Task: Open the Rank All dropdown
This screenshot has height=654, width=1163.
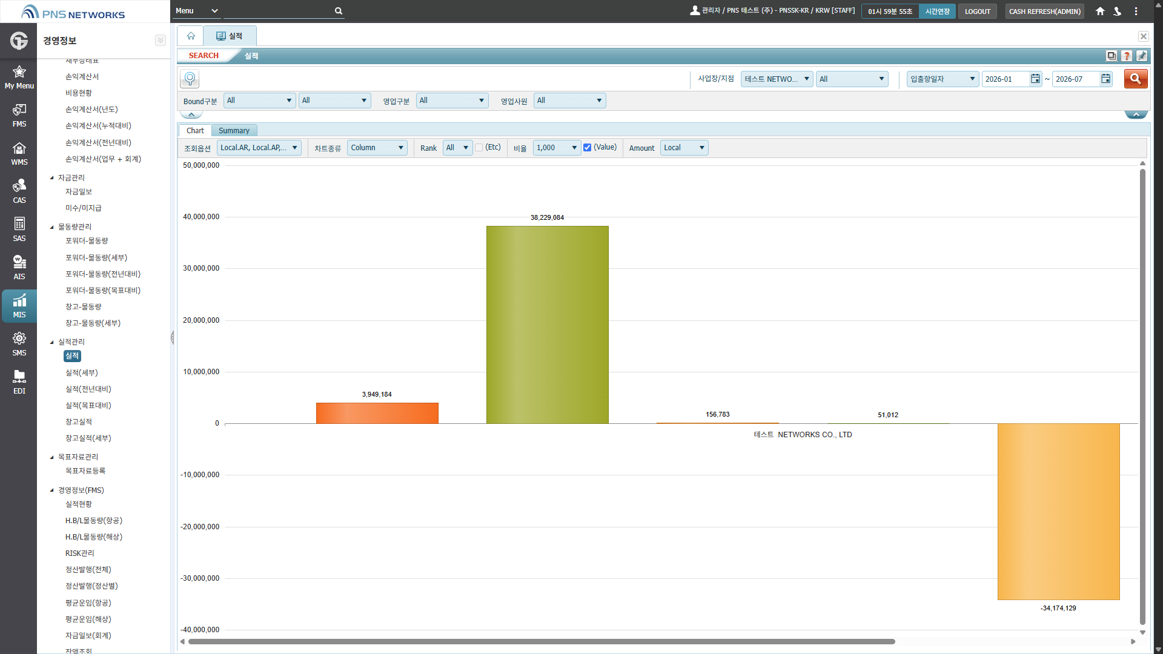Action: [x=457, y=148]
